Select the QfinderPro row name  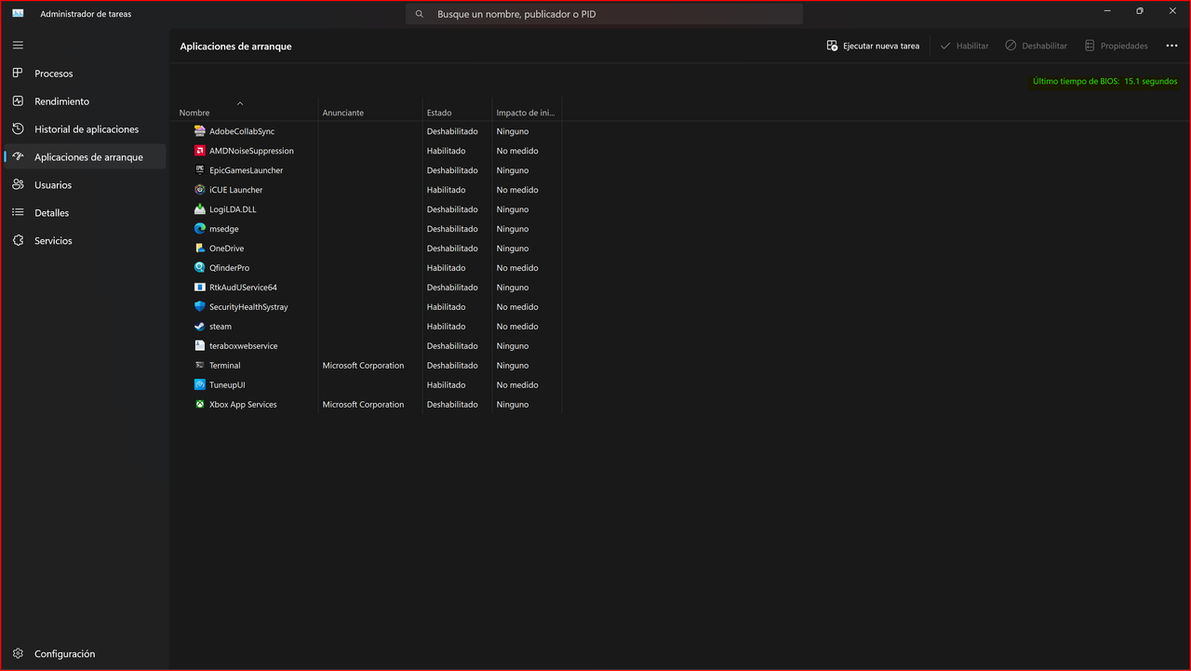point(229,268)
